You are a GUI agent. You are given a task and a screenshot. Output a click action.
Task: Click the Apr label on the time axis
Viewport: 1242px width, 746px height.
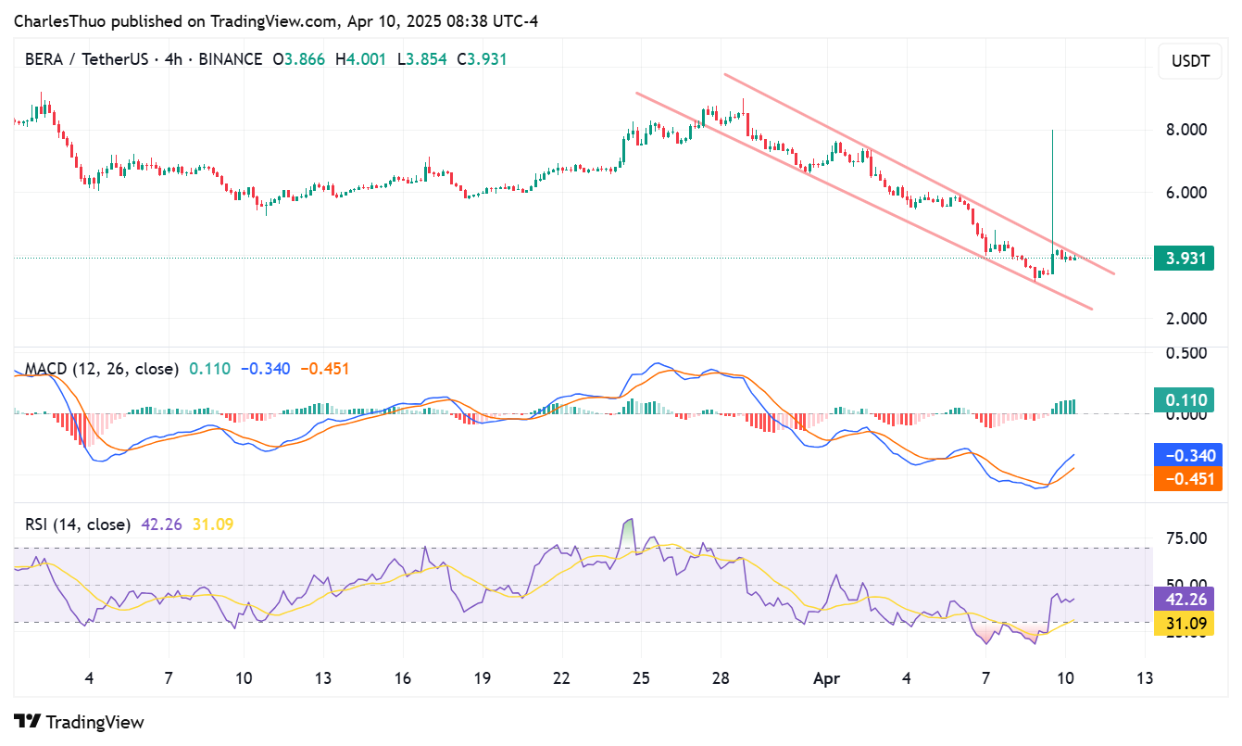[x=826, y=678]
